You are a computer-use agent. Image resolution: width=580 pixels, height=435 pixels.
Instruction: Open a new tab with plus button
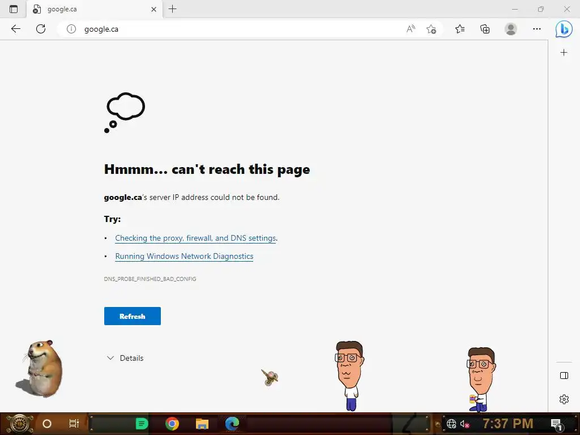click(172, 9)
